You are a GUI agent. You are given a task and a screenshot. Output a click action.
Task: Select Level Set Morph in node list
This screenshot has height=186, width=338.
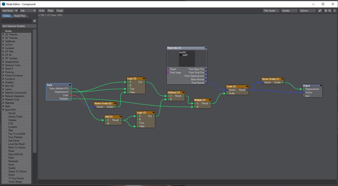17,144
